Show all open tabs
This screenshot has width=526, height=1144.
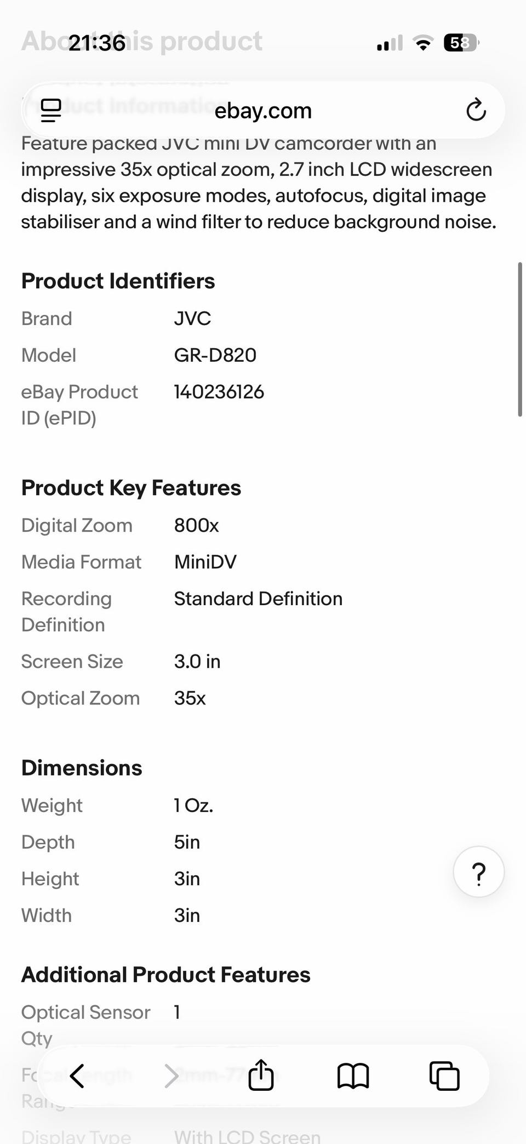pyautogui.click(x=444, y=1075)
